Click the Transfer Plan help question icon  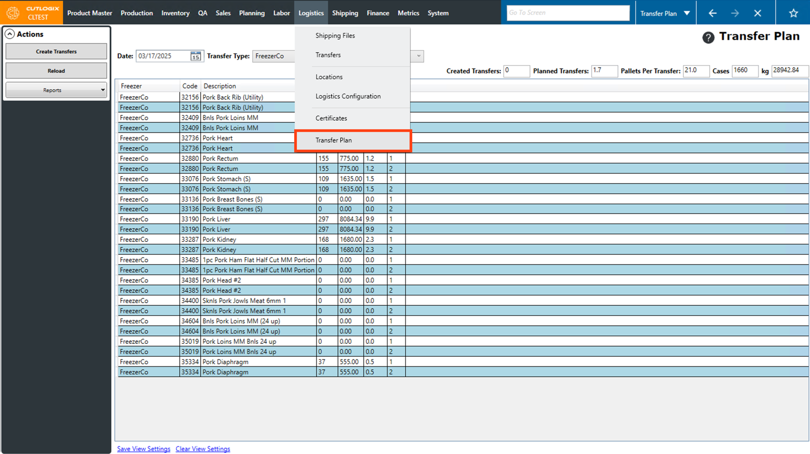tap(708, 38)
